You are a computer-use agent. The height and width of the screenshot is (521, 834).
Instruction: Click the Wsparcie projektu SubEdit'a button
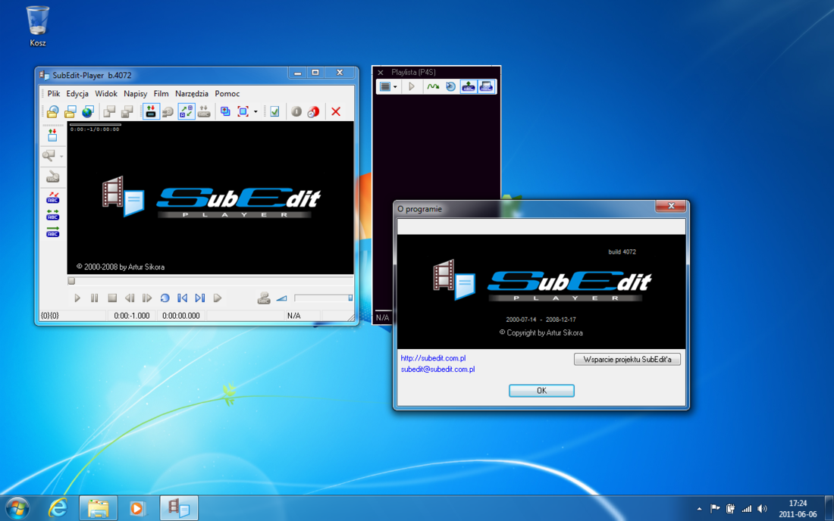[627, 360]
